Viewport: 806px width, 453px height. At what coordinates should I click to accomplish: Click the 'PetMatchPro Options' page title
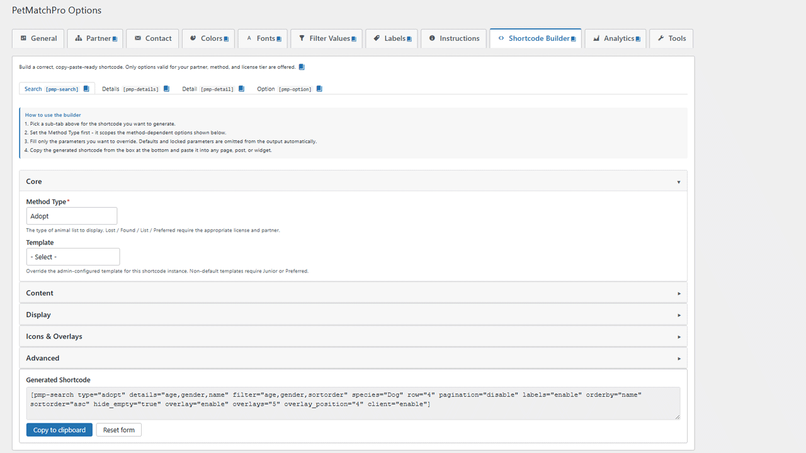click(57, 10)
